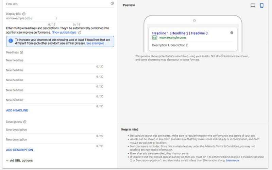Focus second Display URL path field
The width and height of the screenshot is (272, 170).
point(69,19)
